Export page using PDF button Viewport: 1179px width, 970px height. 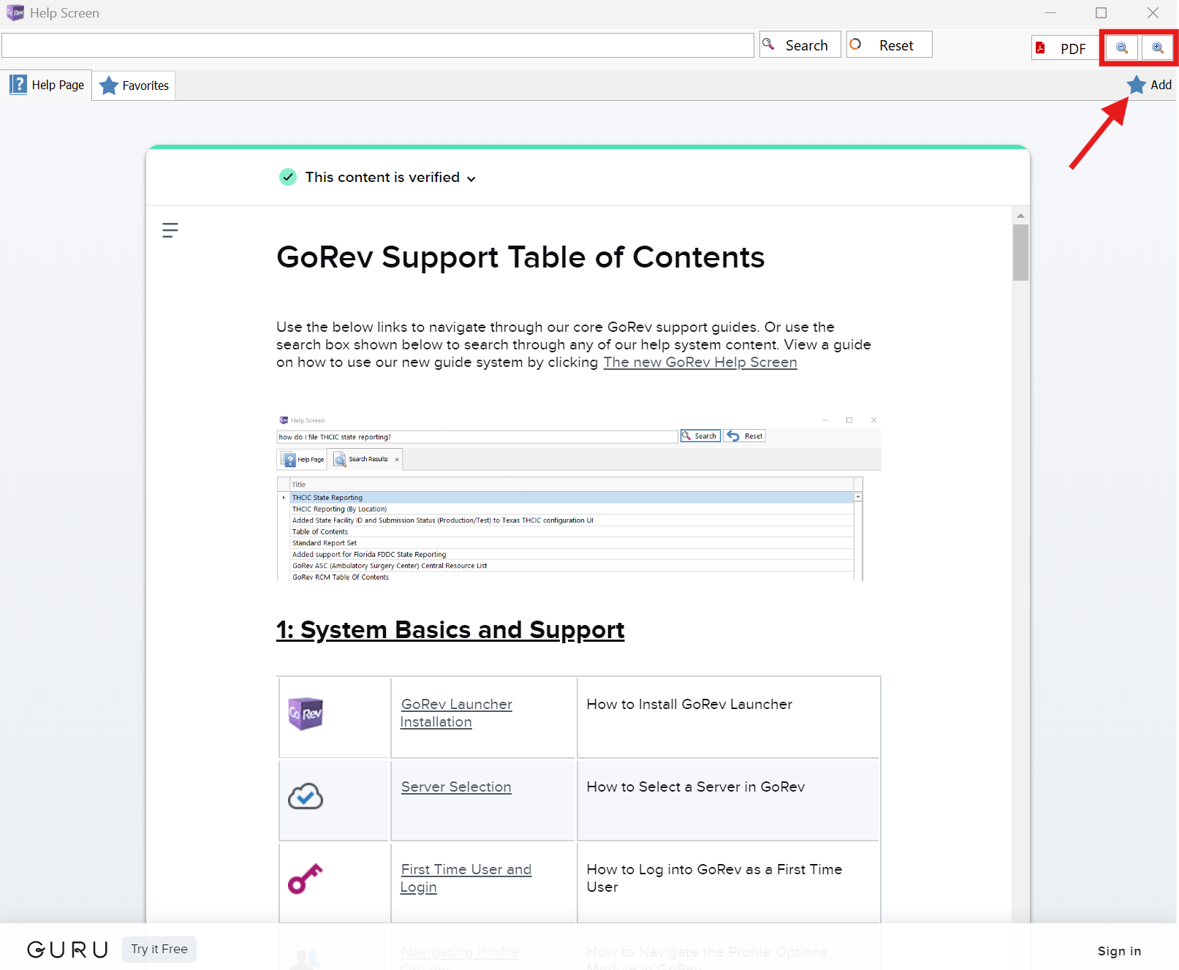tap(1064, 48)
